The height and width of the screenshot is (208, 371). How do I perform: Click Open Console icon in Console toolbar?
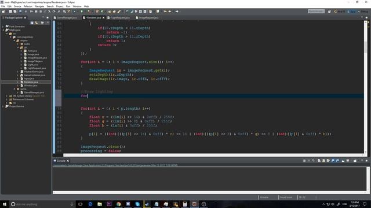click(355, 161)
